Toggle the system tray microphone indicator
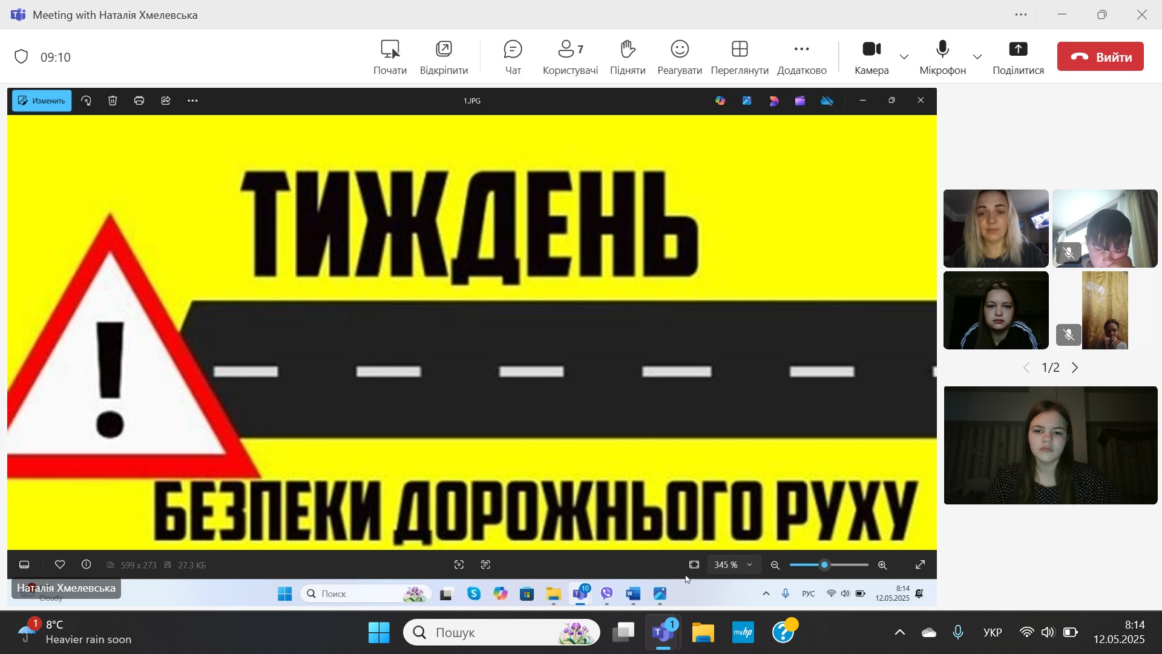This screenshot has width=1162, height=654. pyautogui.click(x=958, y=633)
